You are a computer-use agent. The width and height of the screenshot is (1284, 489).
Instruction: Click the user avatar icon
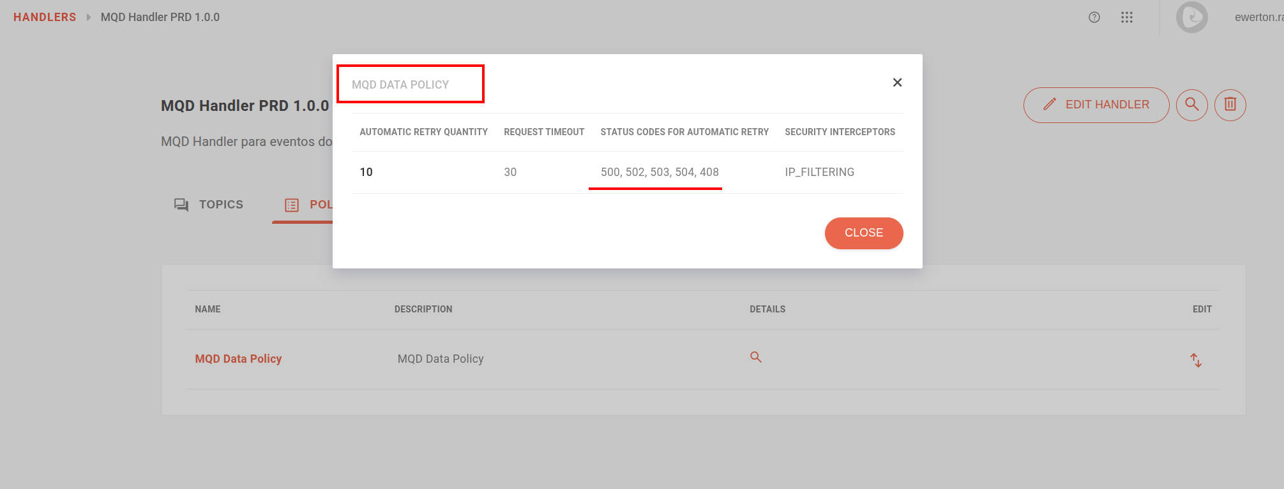[x=1191, y=17]
